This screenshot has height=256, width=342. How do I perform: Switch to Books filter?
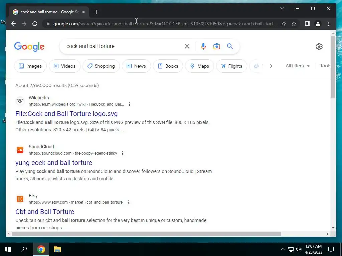[168, 66]
